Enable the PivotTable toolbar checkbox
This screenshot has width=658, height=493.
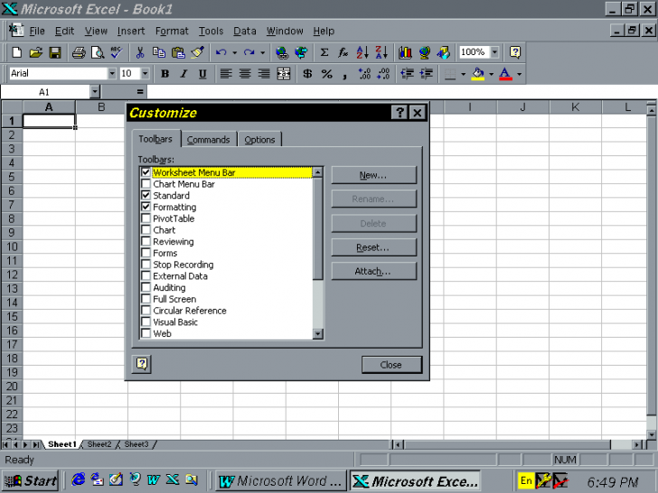pos(146,219)
